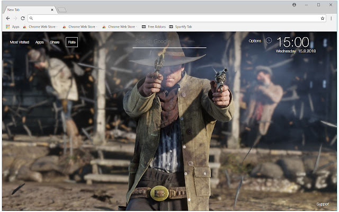This screenshot has width=339, height=212.
Task: Reload the page with the refresh icon
Action: (x=23, y=19)
